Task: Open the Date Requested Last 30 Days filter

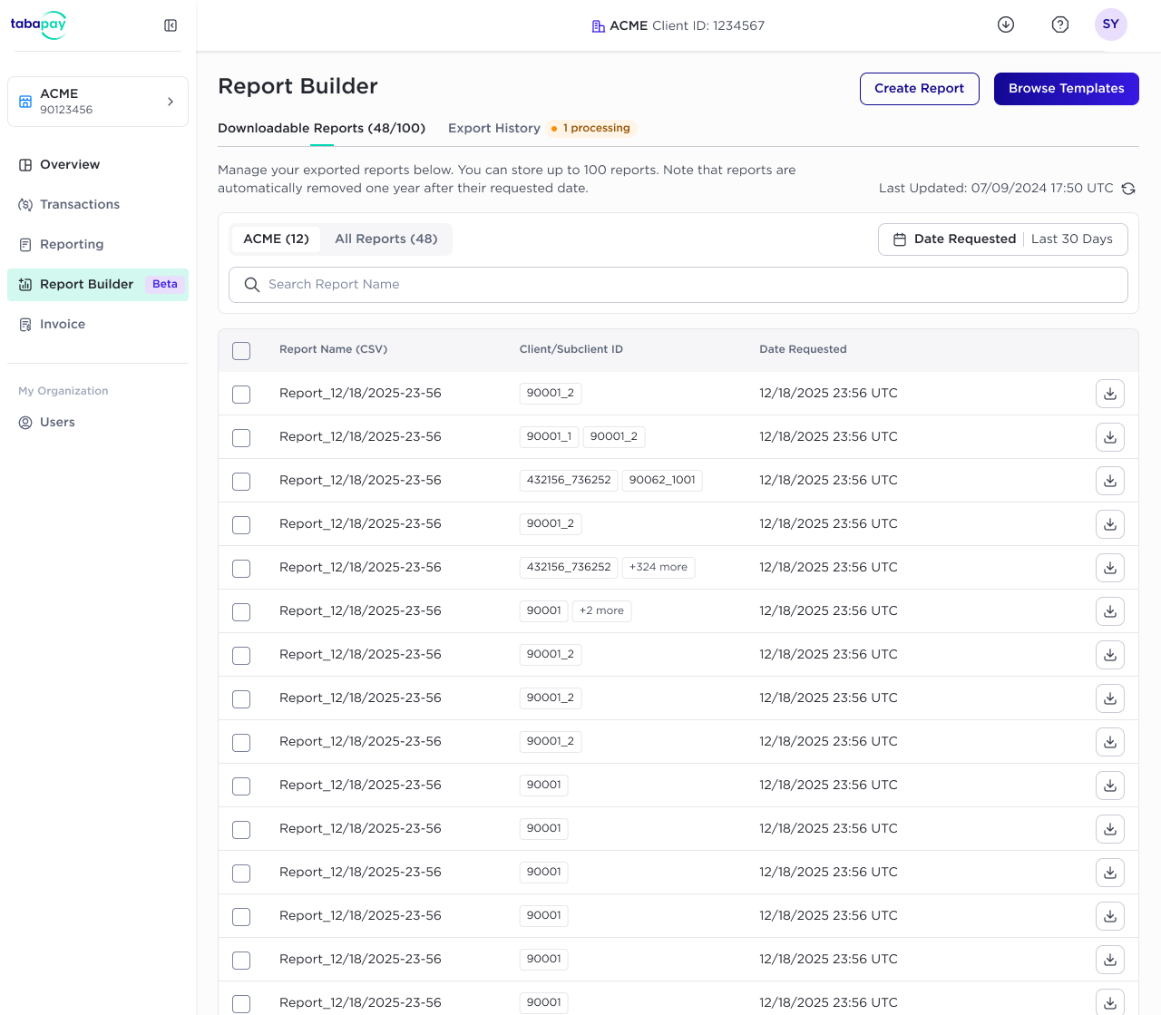Action: point(1003,239)
